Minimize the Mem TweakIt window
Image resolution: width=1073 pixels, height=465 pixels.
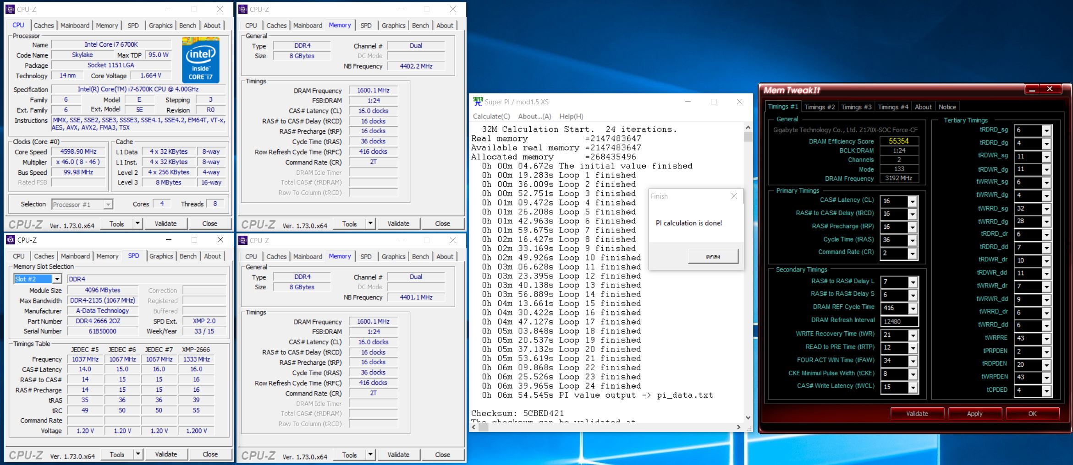coord(1032,89)
